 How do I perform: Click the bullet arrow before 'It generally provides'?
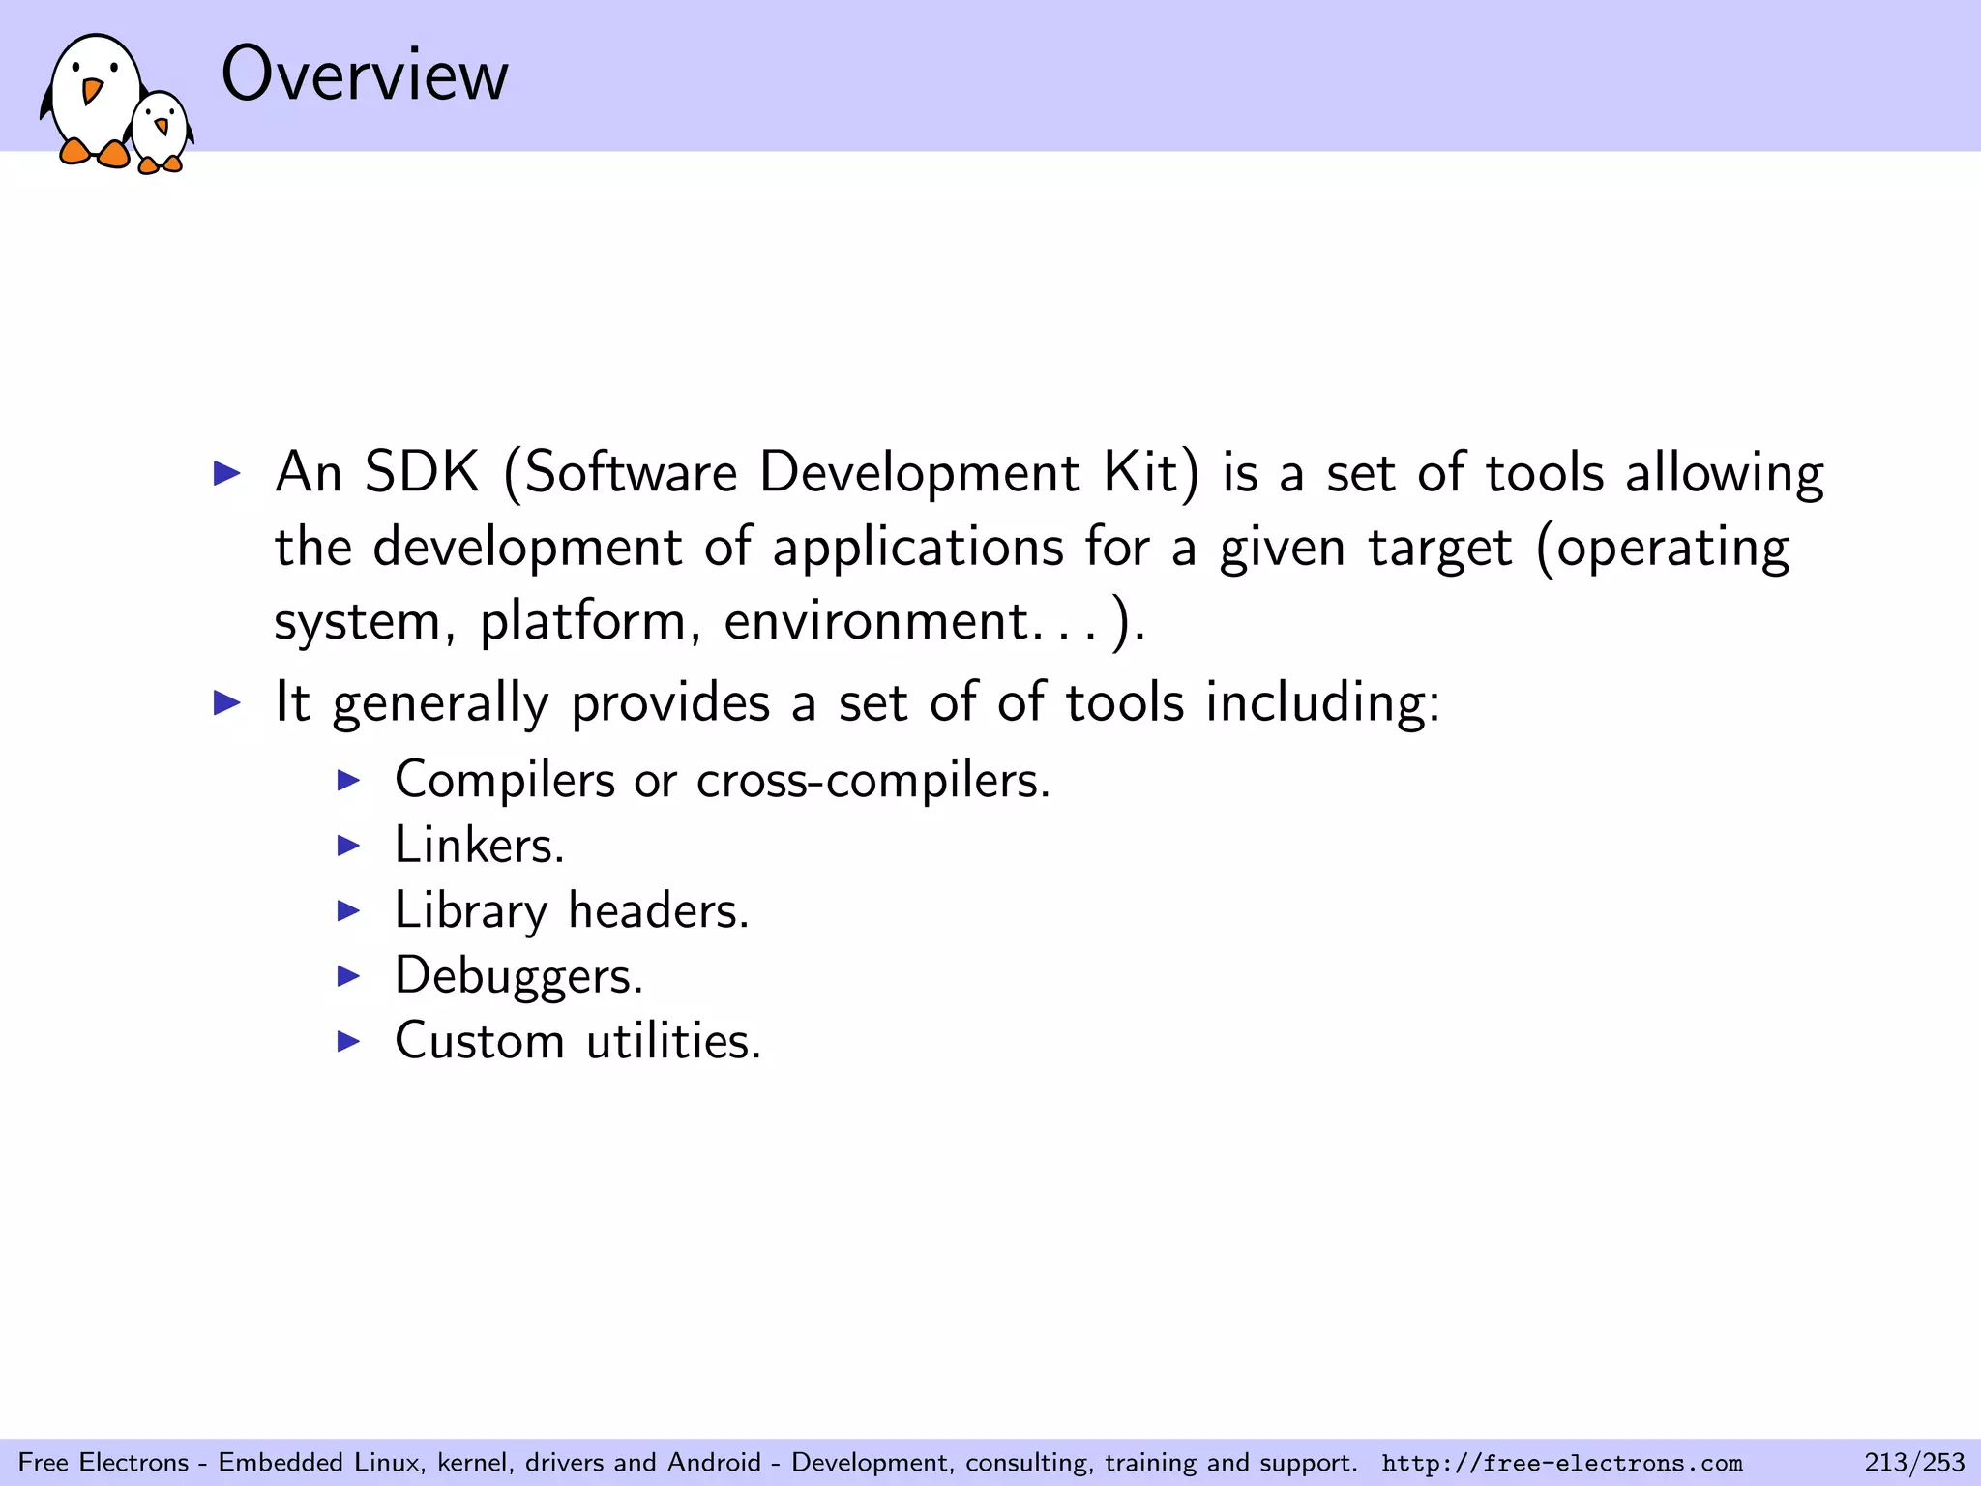pyautogui.click(x=226, y=702)
